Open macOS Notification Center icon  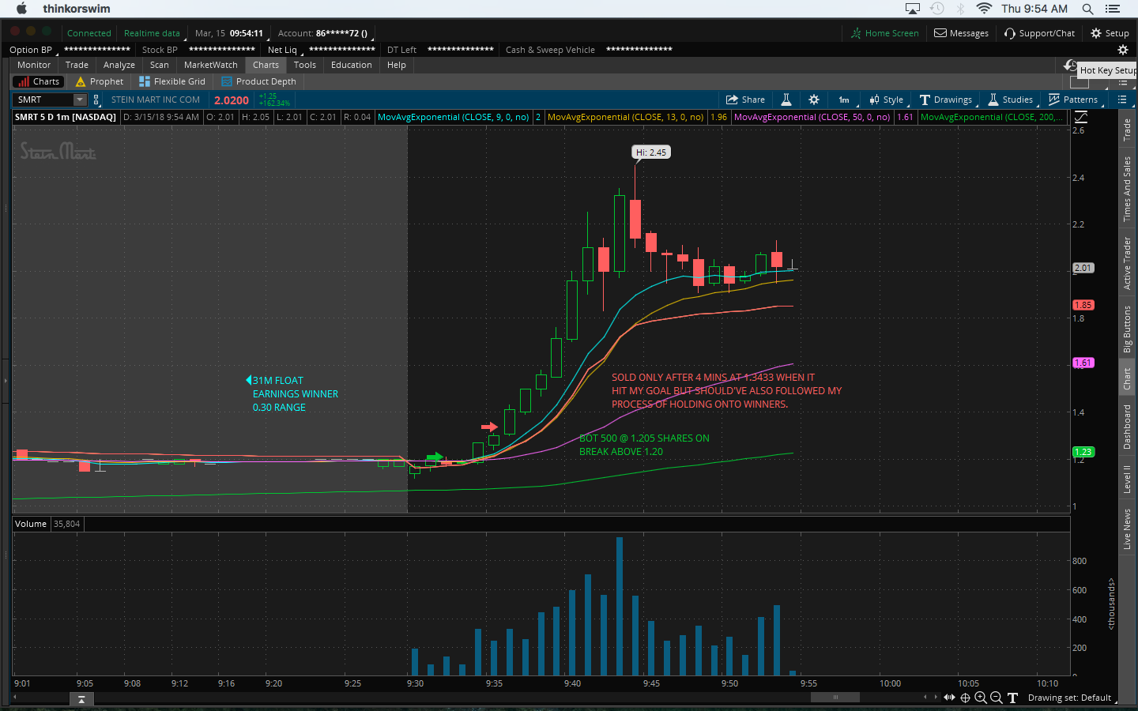coord(1113,9)
